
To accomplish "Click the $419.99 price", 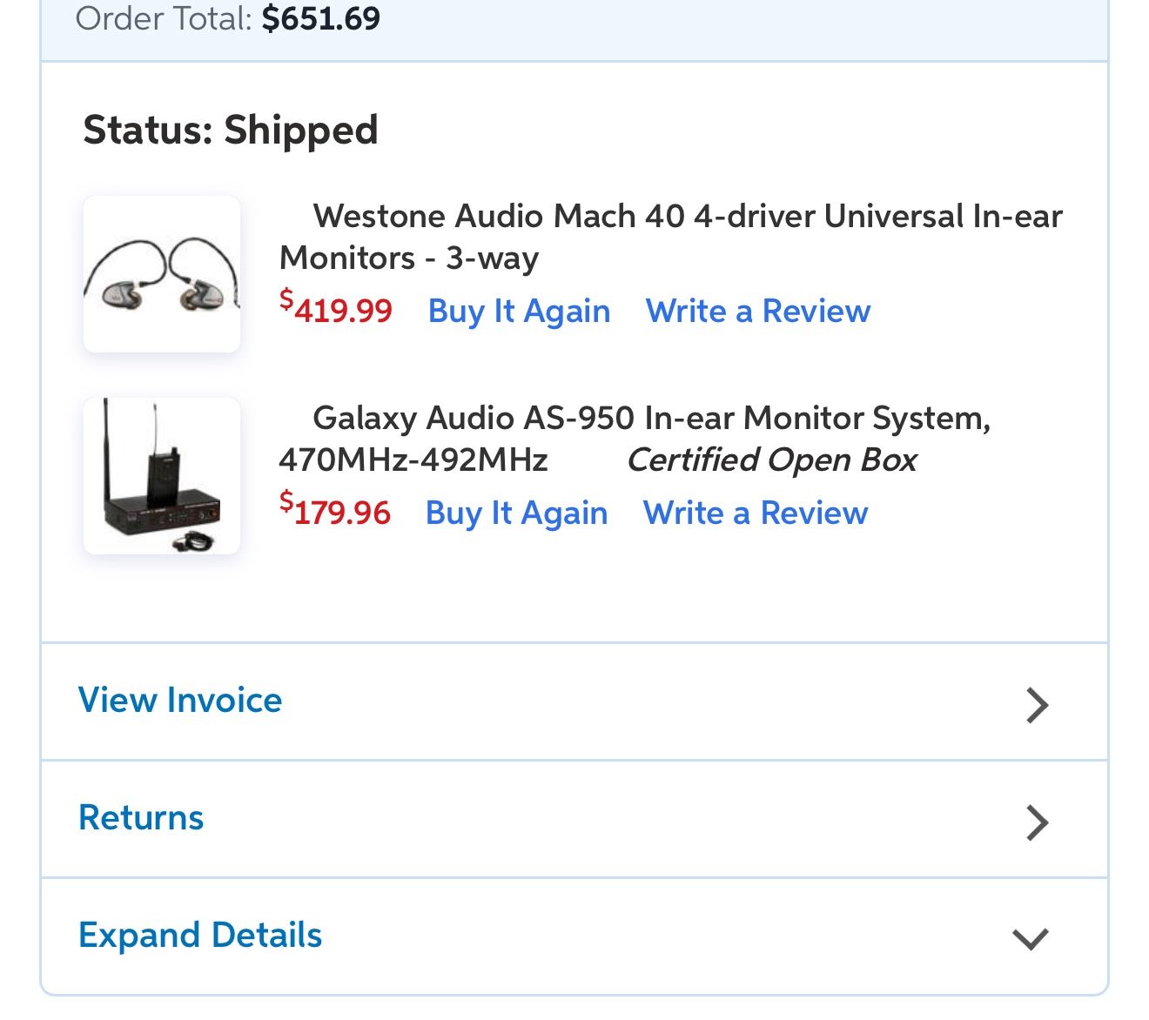I will 336,310.
